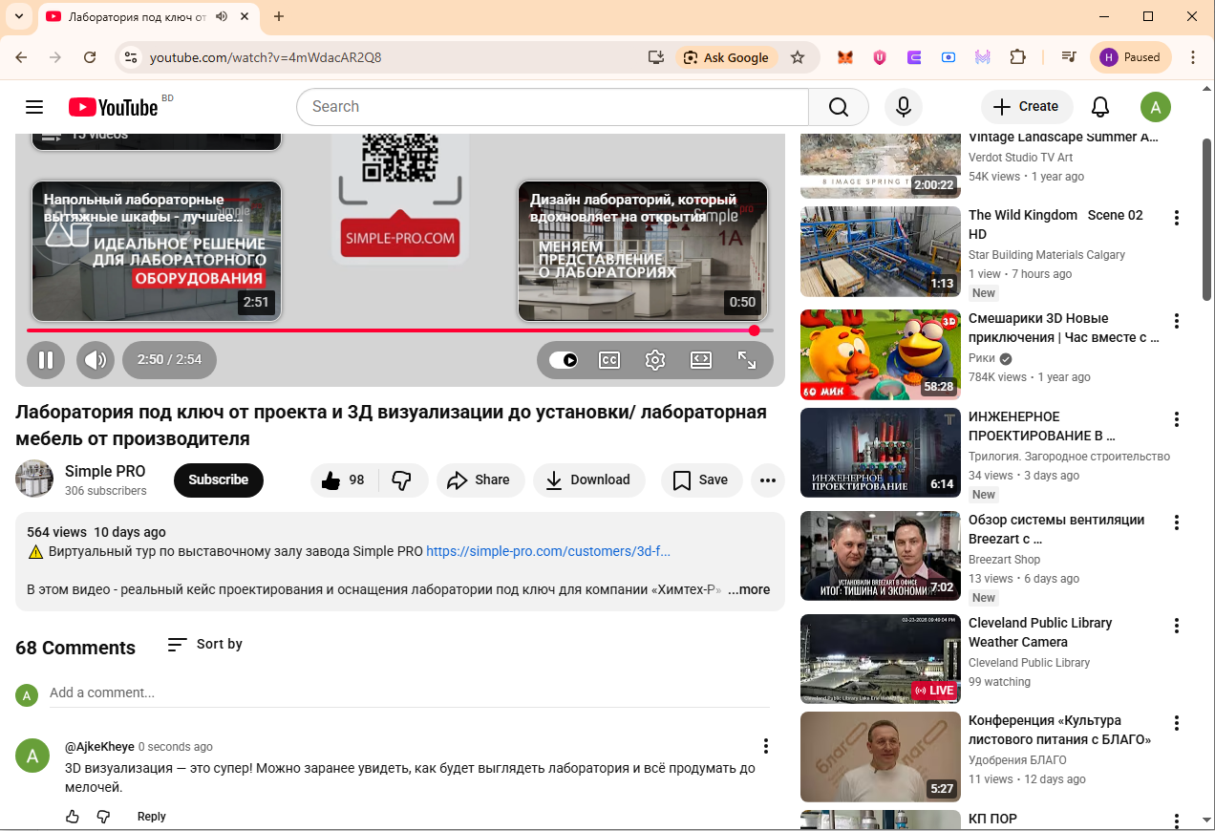The height and width of the screenshot is (831, 1215).
Task: Open the player settings gear
Action: pyautogui.click(x=654, y=360)
